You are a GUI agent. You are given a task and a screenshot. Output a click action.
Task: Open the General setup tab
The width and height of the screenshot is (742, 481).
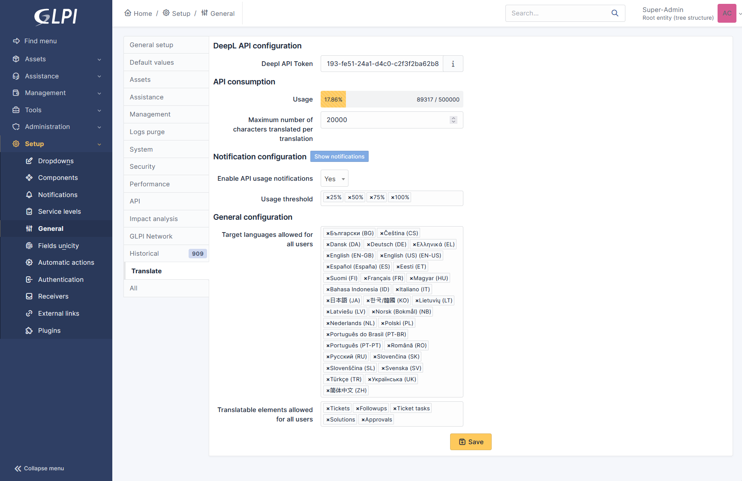tap(166, 45)
